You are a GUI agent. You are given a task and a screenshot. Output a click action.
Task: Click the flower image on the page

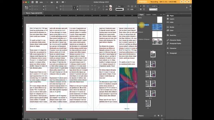coord(128,85)
